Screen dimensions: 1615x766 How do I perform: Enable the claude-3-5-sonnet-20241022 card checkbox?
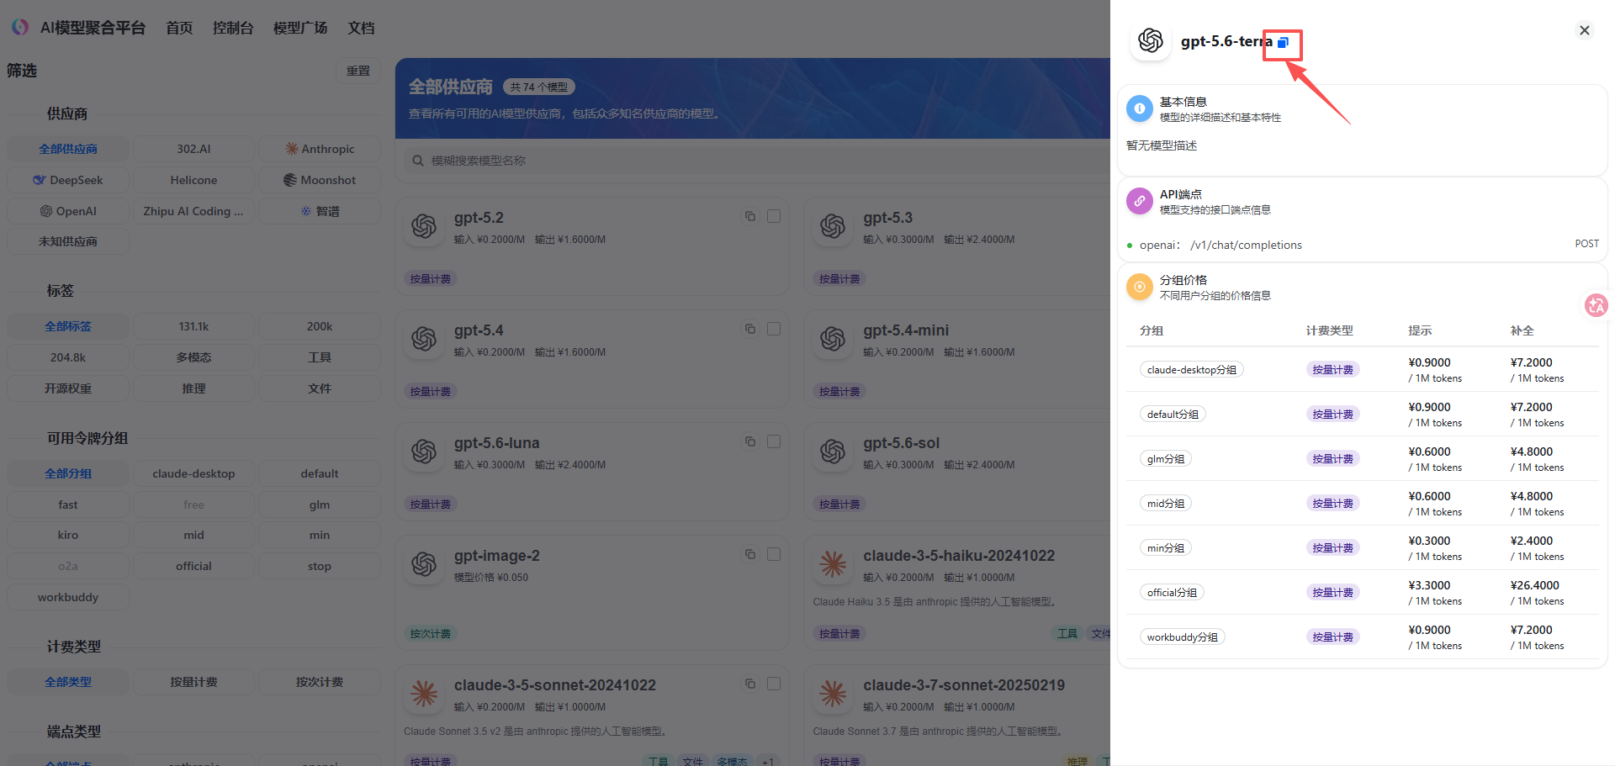click(774, 684)
